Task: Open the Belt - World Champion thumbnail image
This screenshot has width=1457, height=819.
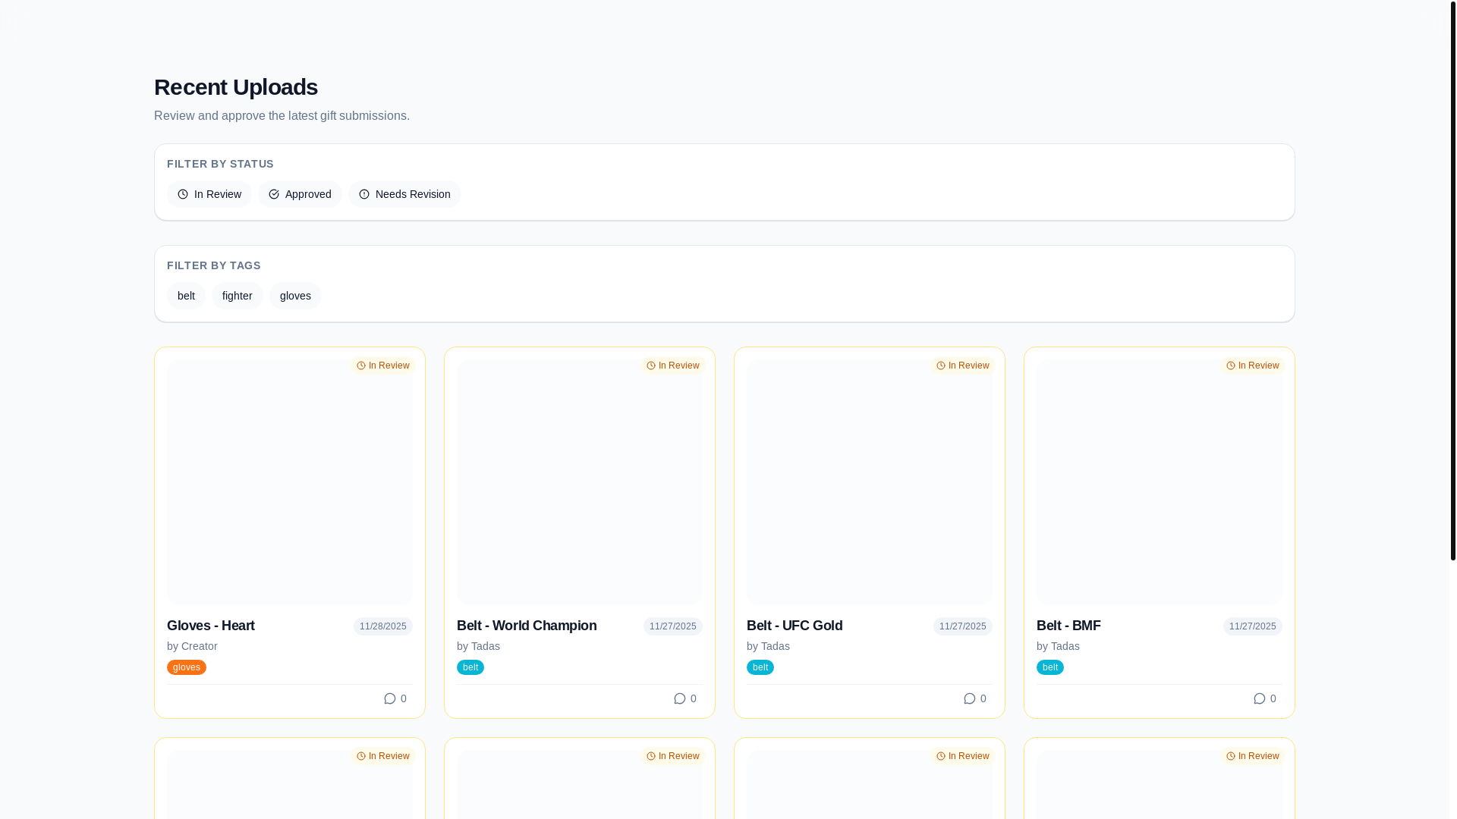Action: pyautogui.click(x=580, y=482)
